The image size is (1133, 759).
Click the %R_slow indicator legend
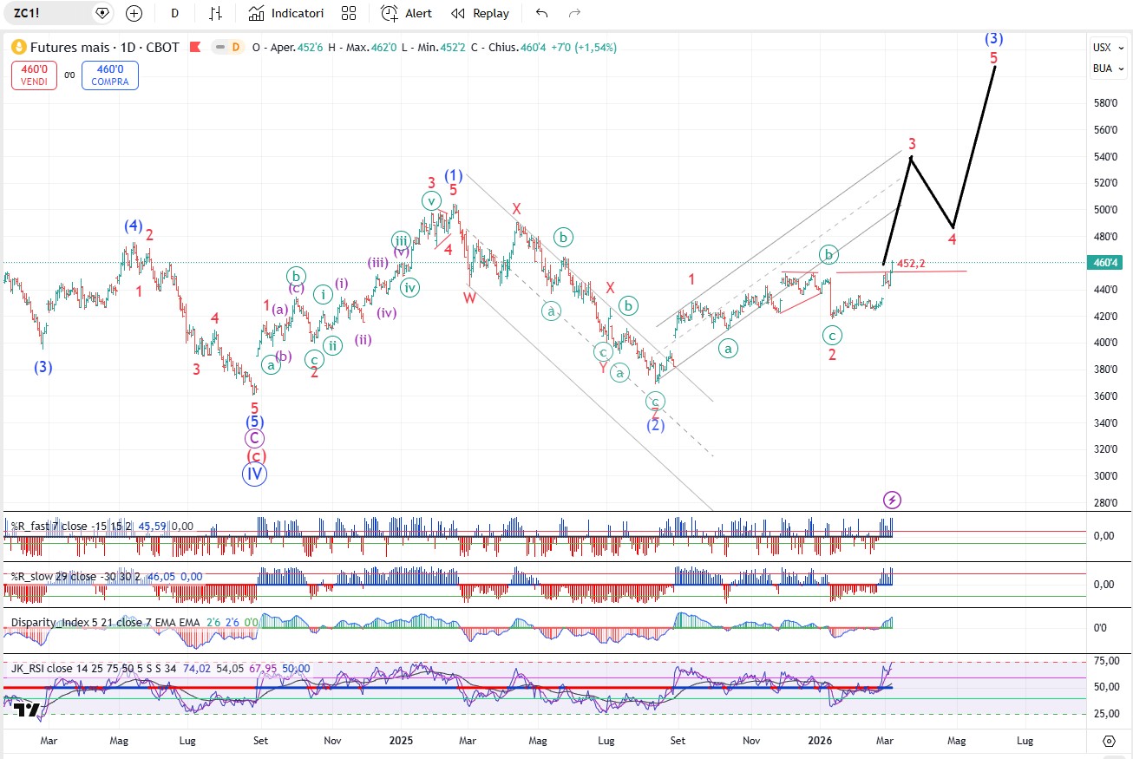[x=106, y=576]
